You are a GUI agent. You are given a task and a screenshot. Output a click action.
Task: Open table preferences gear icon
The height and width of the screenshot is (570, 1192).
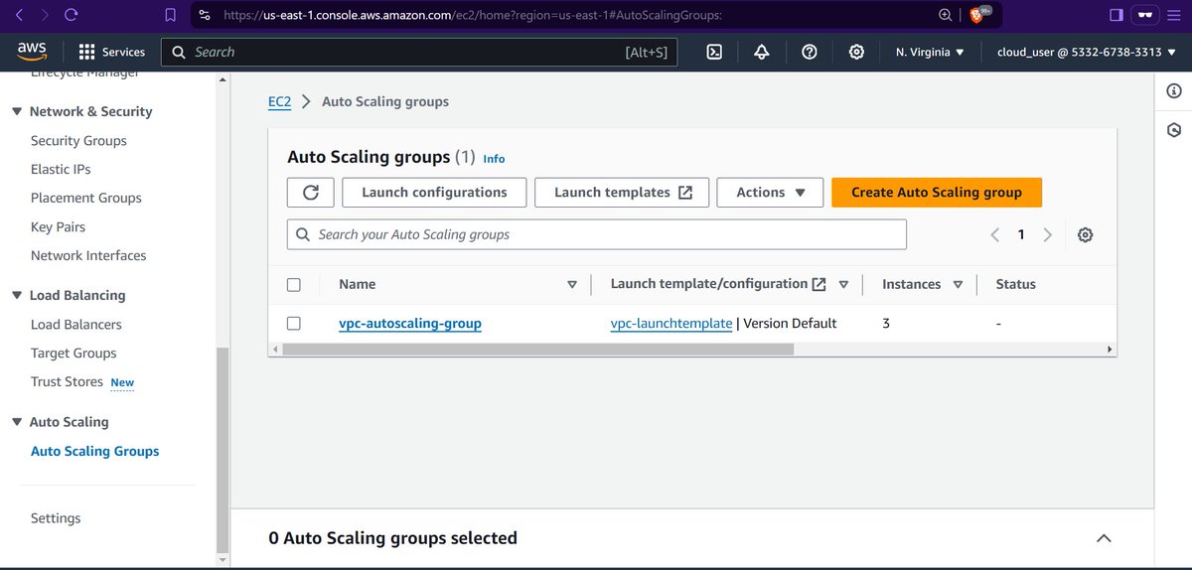(x=1085, y=235)
